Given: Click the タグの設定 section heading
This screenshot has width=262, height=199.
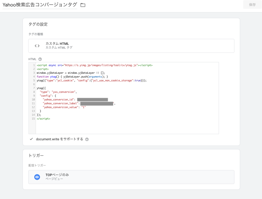Looking at the screenshot, I should (x=38, y=24).
